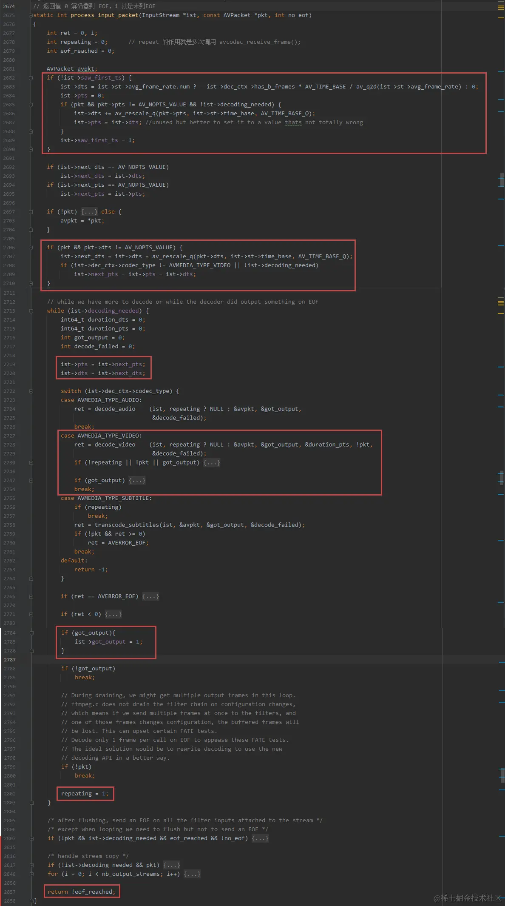The height and width of the screenshot is (906, 505).
Task: Expand folded {...} after !repeating || !pkt condition
Action: 212,463
